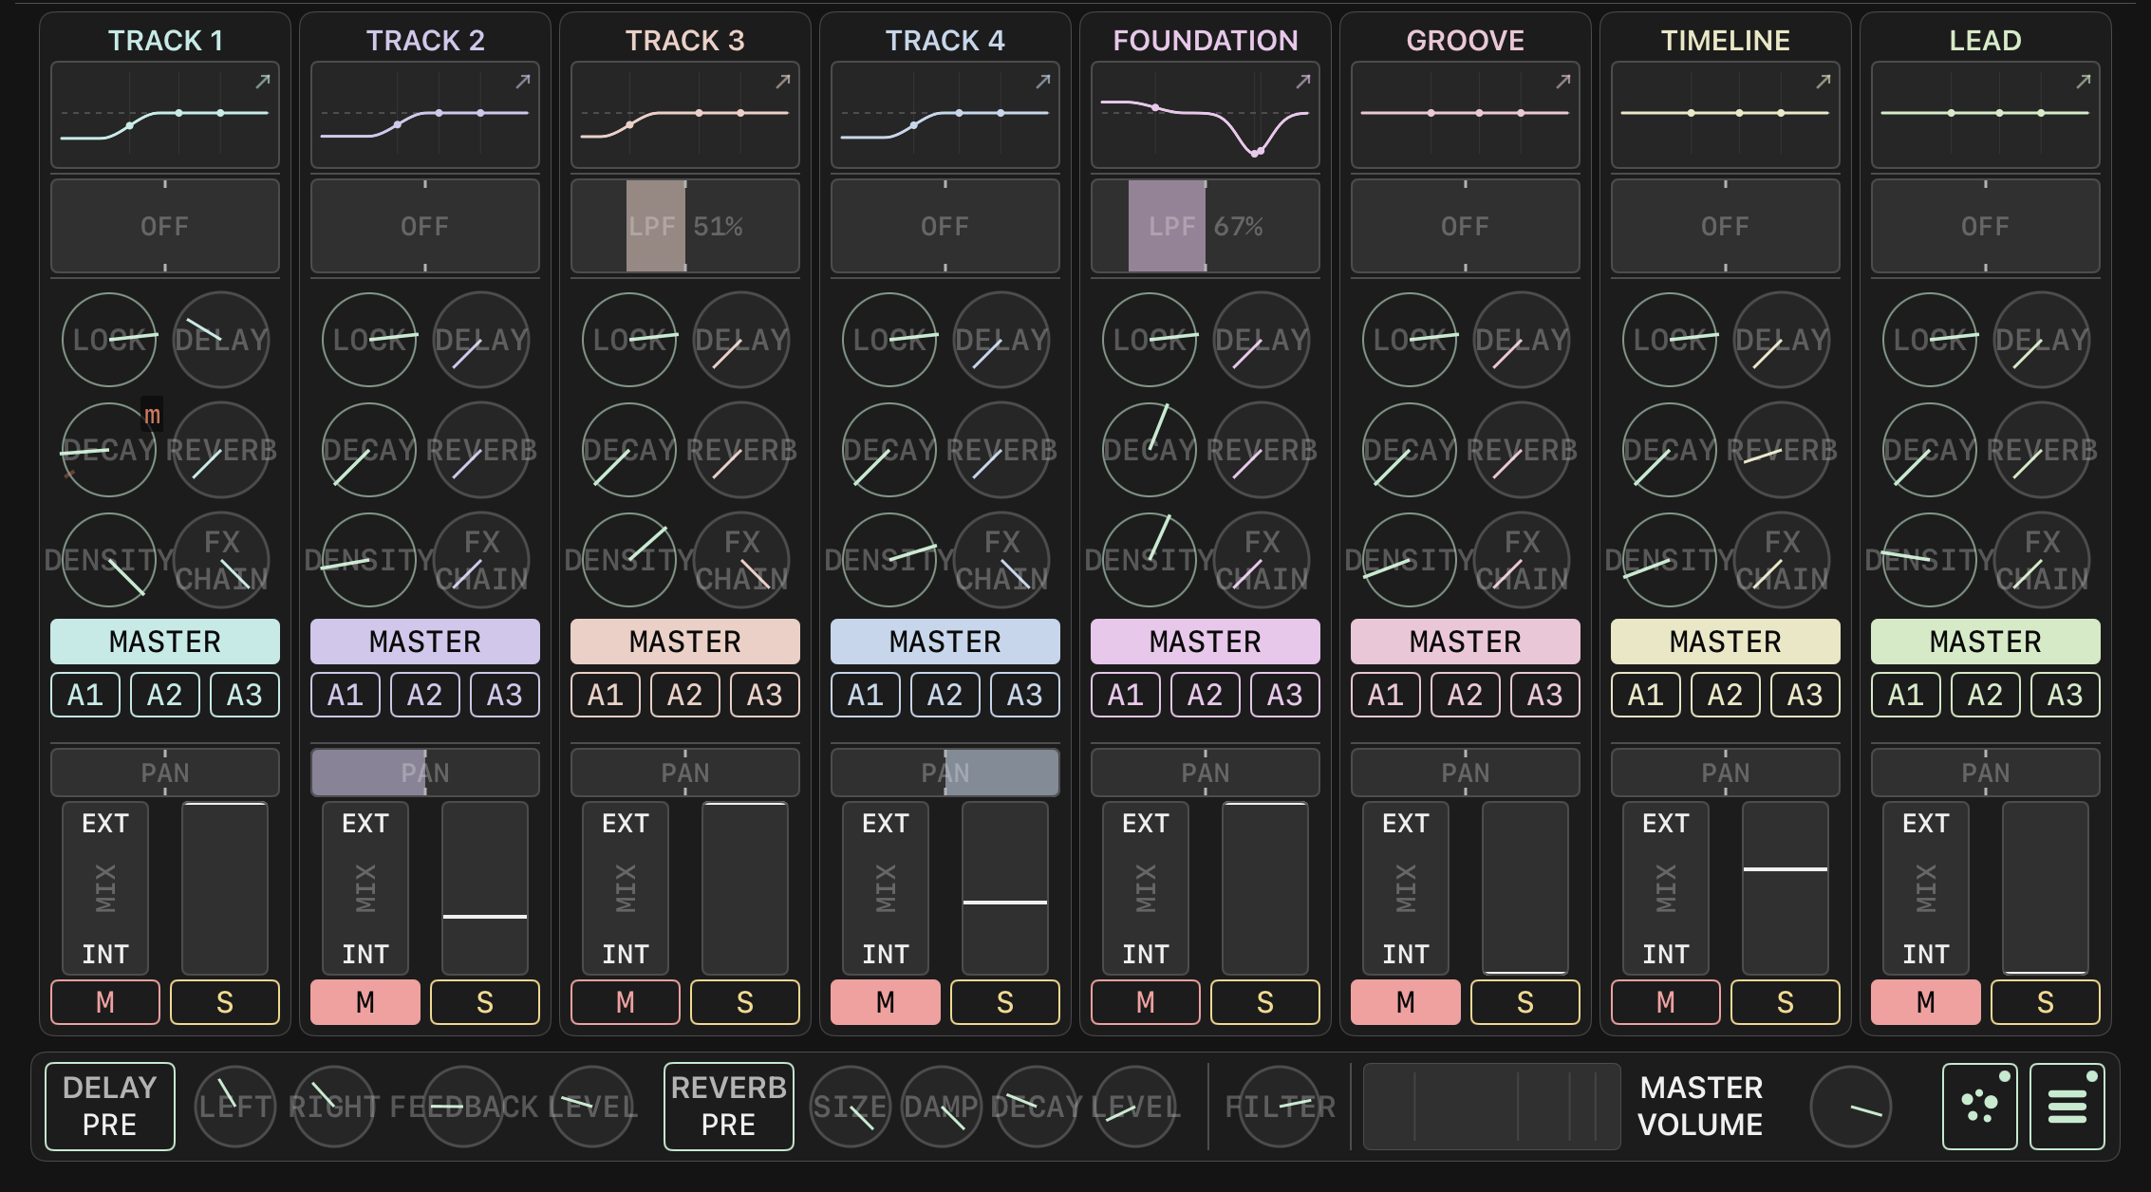This screenshot has height=1192, width=2151.
Task: Open the randomize dots icon
Action: click(1980, 1107)
